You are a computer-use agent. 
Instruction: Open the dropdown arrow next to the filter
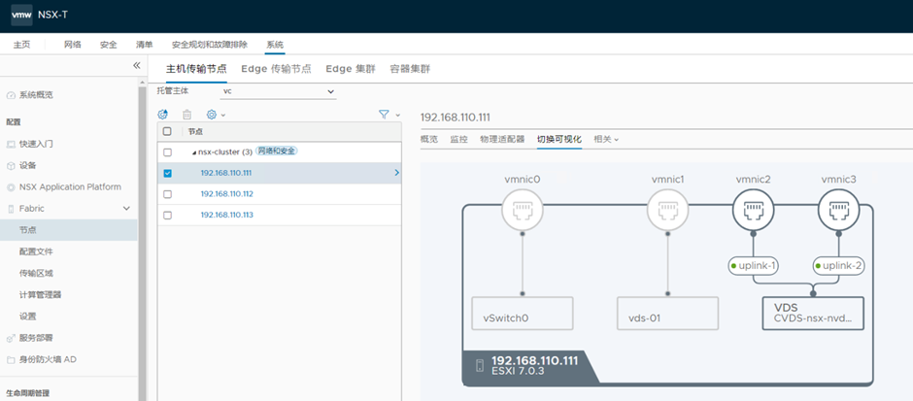point(397,116)
